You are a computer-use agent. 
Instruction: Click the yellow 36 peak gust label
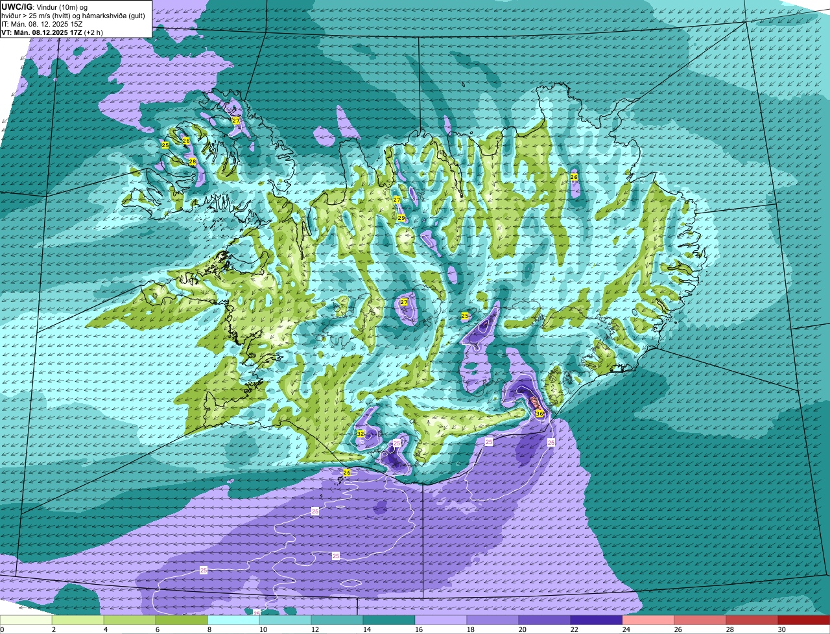point(539,413)
